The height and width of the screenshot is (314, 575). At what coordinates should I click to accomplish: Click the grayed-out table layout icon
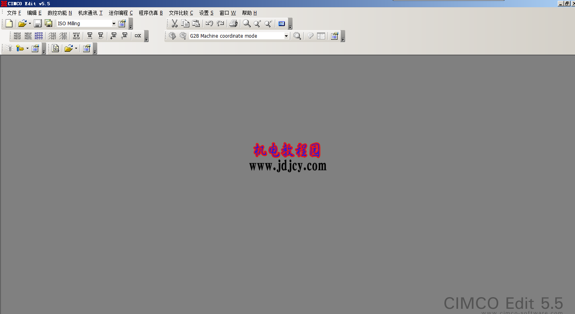pos(321,36)
